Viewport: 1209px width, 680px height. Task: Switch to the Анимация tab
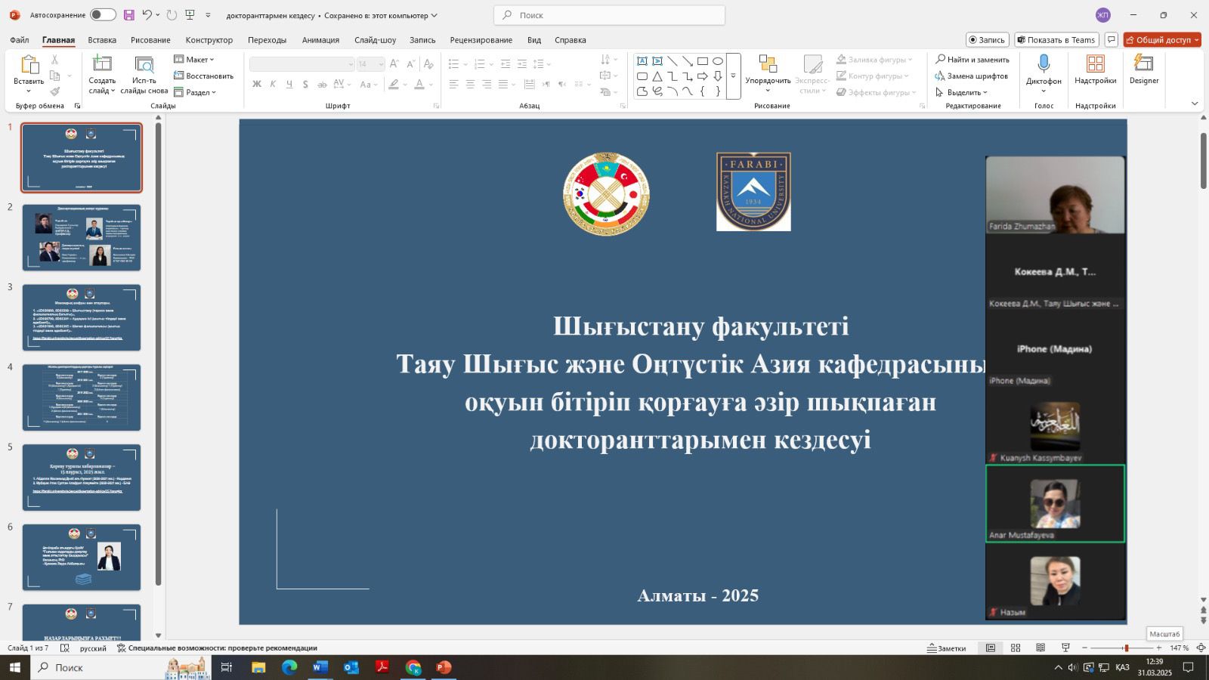[320, 40]
